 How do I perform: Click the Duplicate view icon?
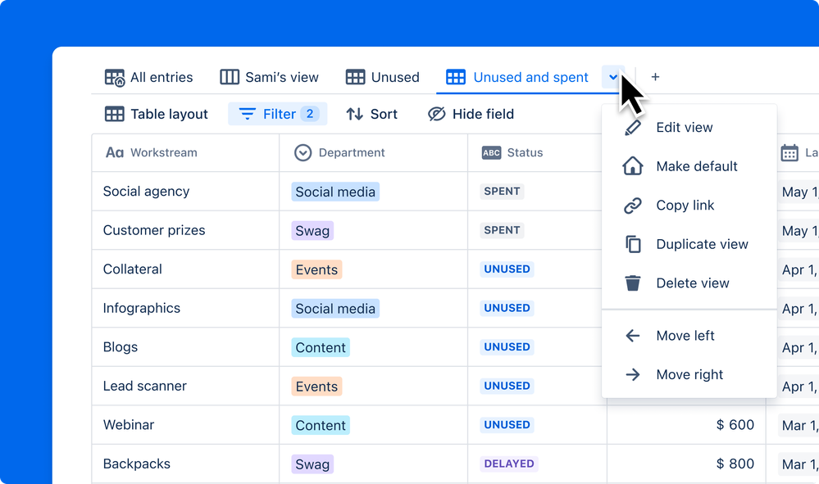pos(632,243)
